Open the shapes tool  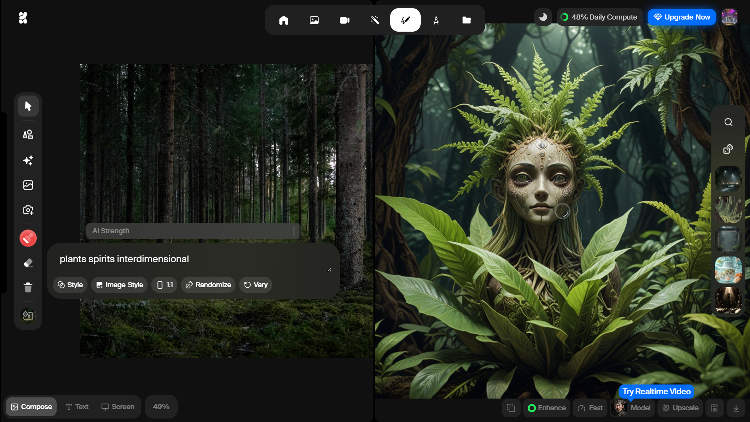(x=28, y=135)
